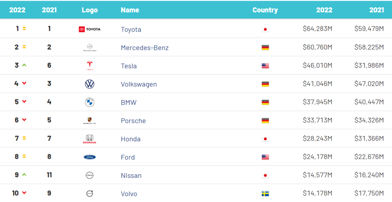Click the Toyota logo
Viewport: 392px width, 202px height.
click(89, 29)
